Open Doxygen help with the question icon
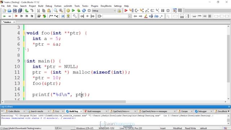This screenshot has width=231, height=130. click(x=68, y=16)
